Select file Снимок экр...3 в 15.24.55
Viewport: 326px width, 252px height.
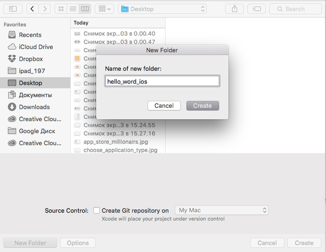[118, 125]
